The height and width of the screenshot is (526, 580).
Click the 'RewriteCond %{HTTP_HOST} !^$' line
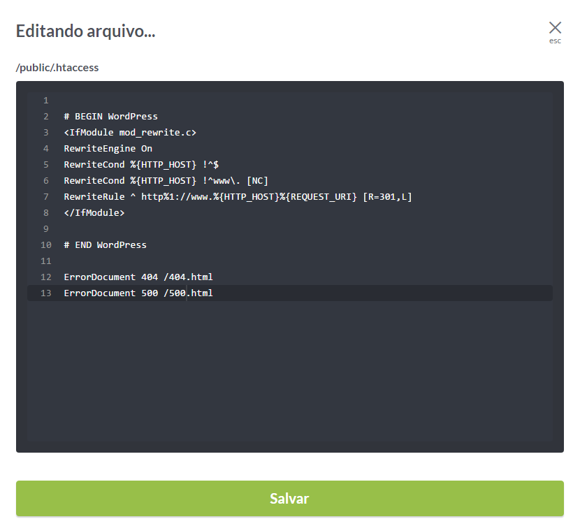141,165
